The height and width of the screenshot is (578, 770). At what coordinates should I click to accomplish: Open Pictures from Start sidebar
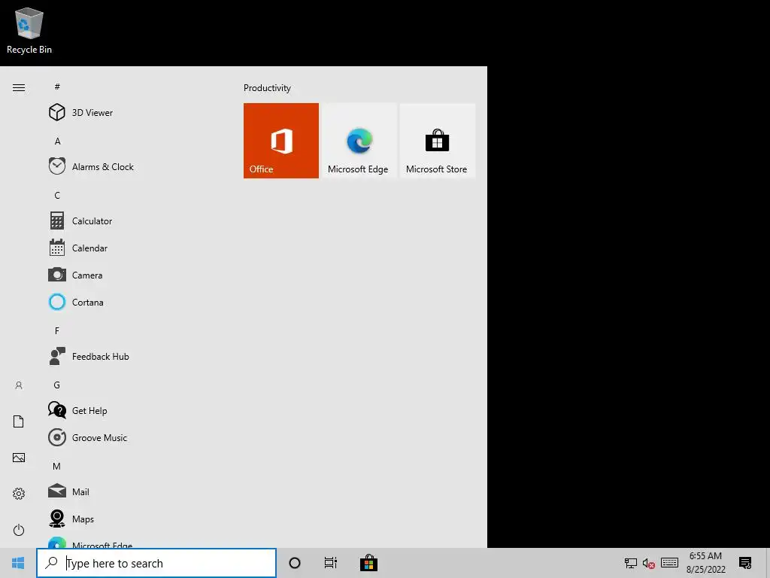(x=19, y=458)
